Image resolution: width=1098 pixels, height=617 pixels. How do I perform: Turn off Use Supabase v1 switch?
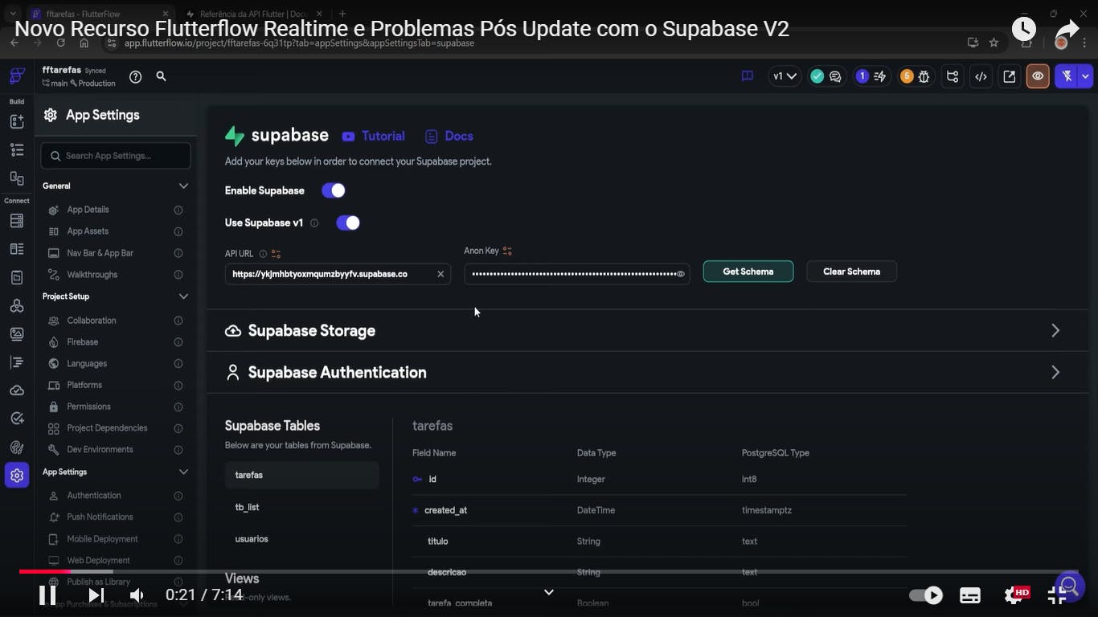348,223
